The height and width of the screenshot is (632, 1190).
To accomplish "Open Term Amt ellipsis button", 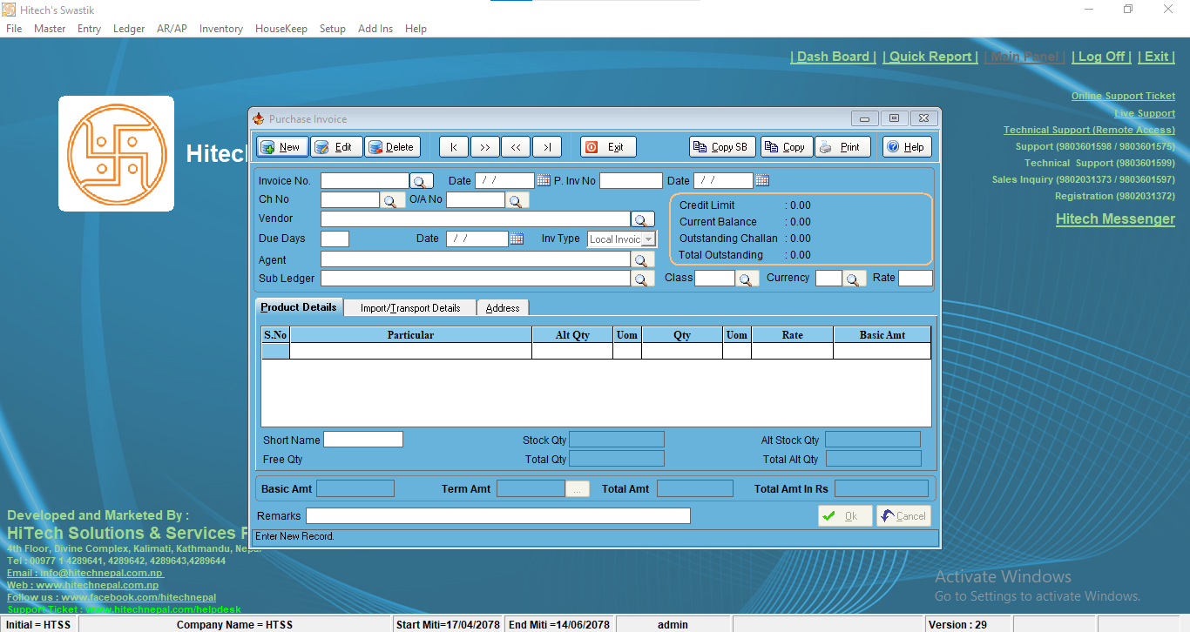I will tap(577, 489).
